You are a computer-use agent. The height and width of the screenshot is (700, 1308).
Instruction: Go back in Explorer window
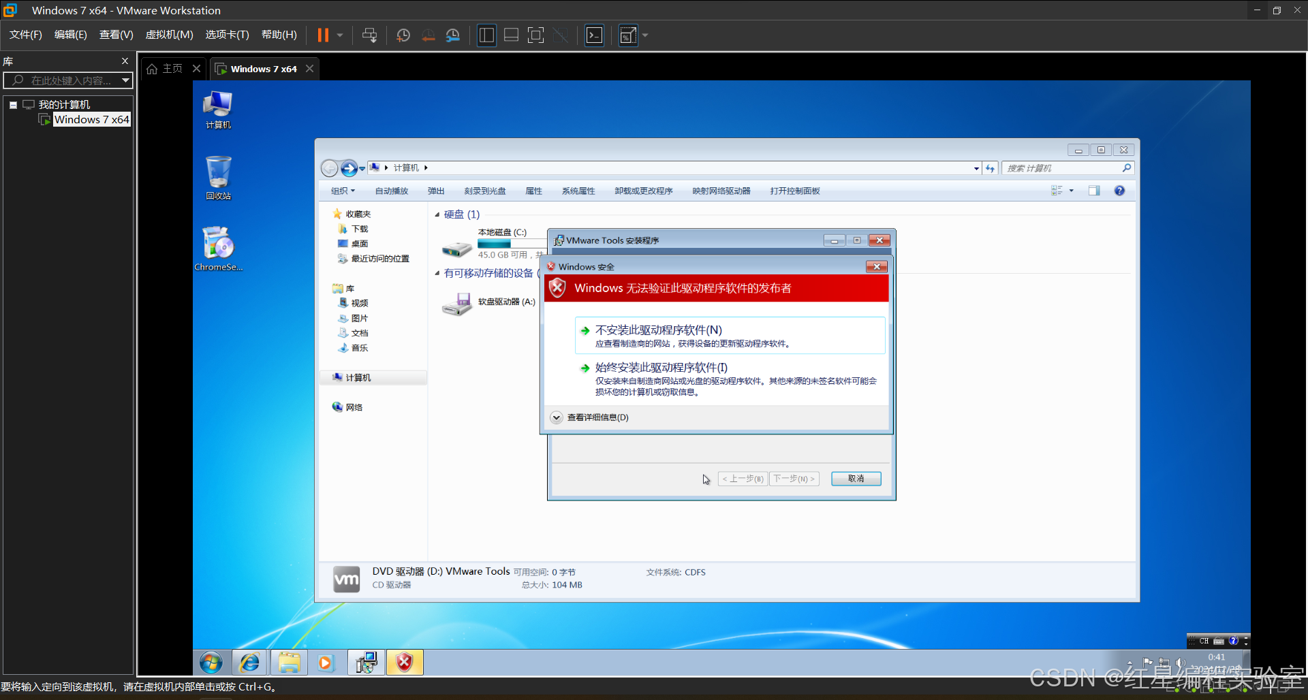click(330, 168)
